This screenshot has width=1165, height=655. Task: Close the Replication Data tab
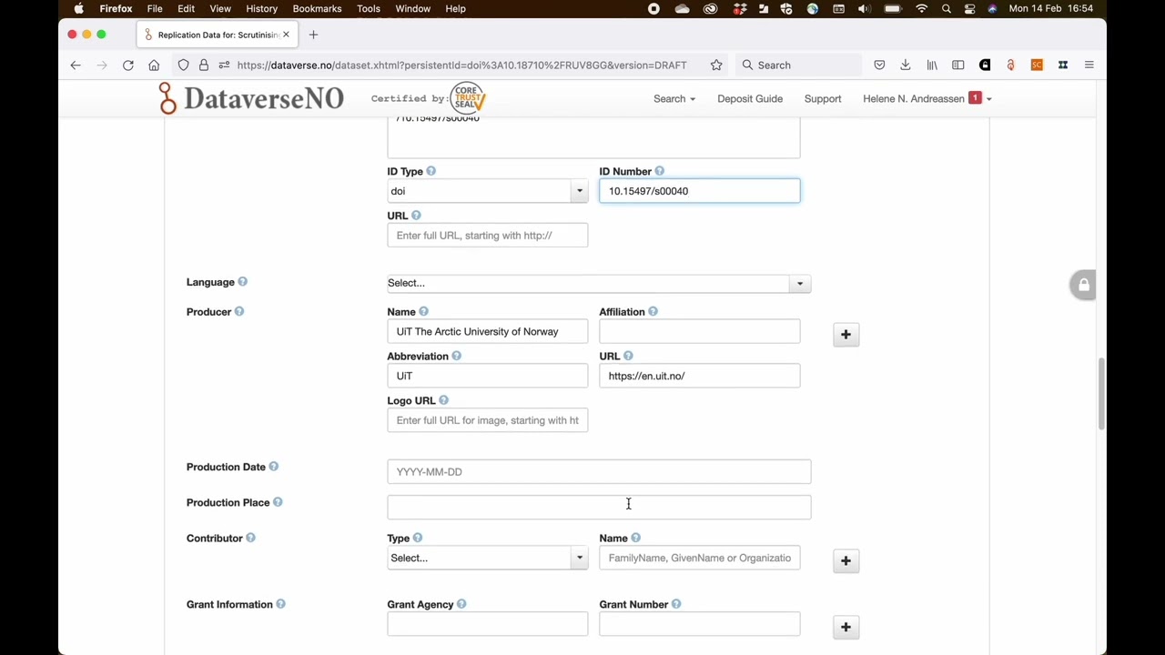coord(286,35)
